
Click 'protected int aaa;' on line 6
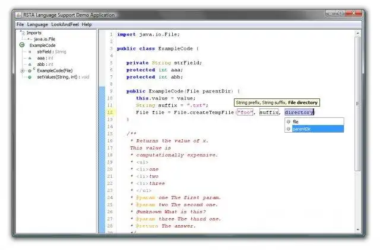[x=154, y=70]
